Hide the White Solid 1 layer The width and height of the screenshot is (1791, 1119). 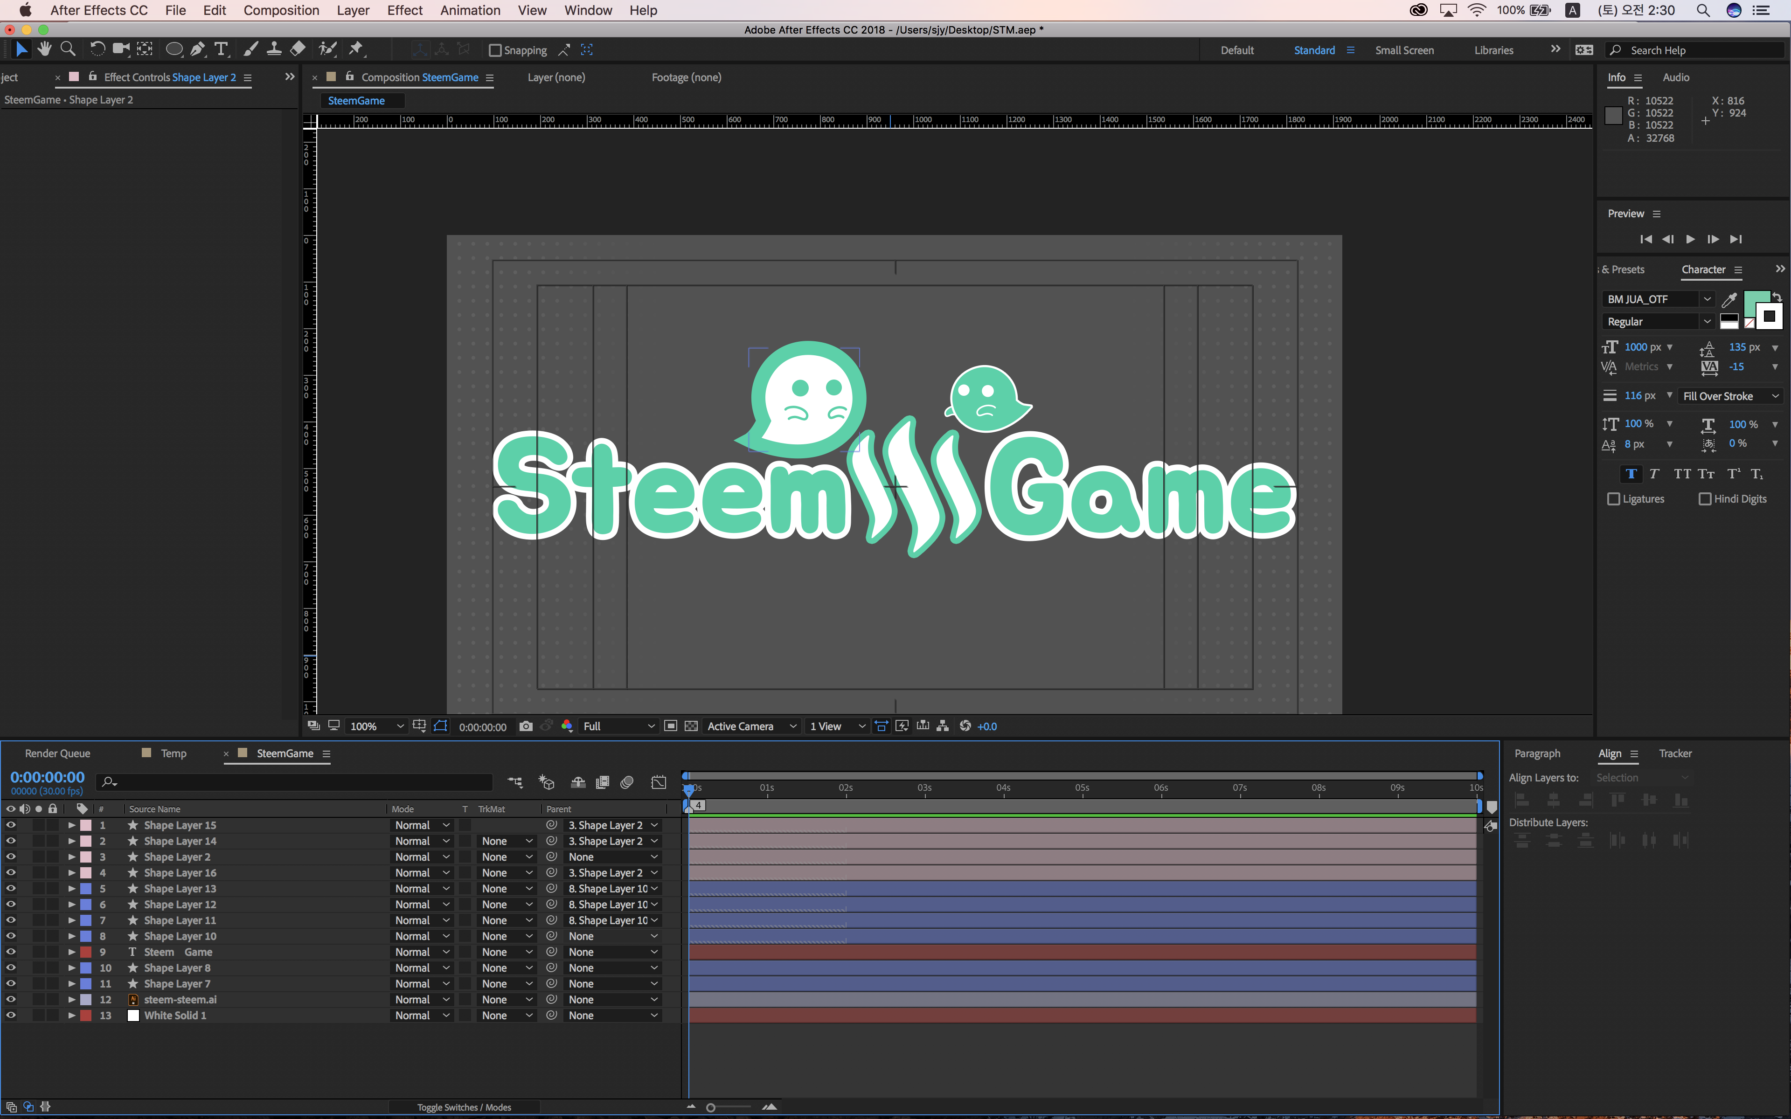10,1015
